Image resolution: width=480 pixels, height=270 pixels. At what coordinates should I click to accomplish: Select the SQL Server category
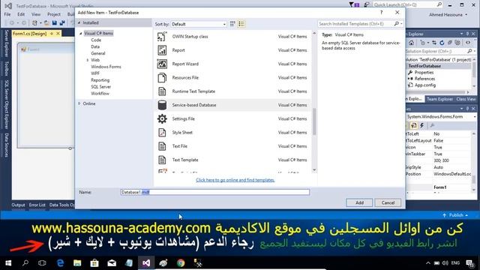[x=100, y=87]
